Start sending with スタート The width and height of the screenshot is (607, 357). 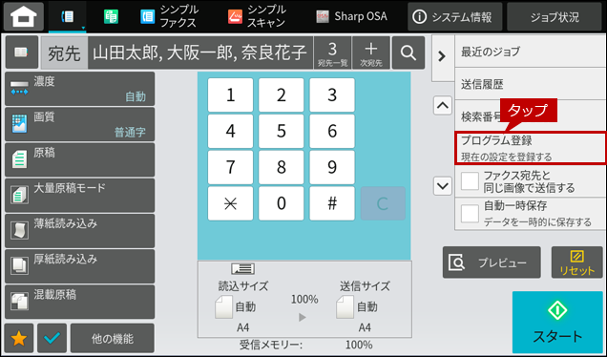click(557, 322)
